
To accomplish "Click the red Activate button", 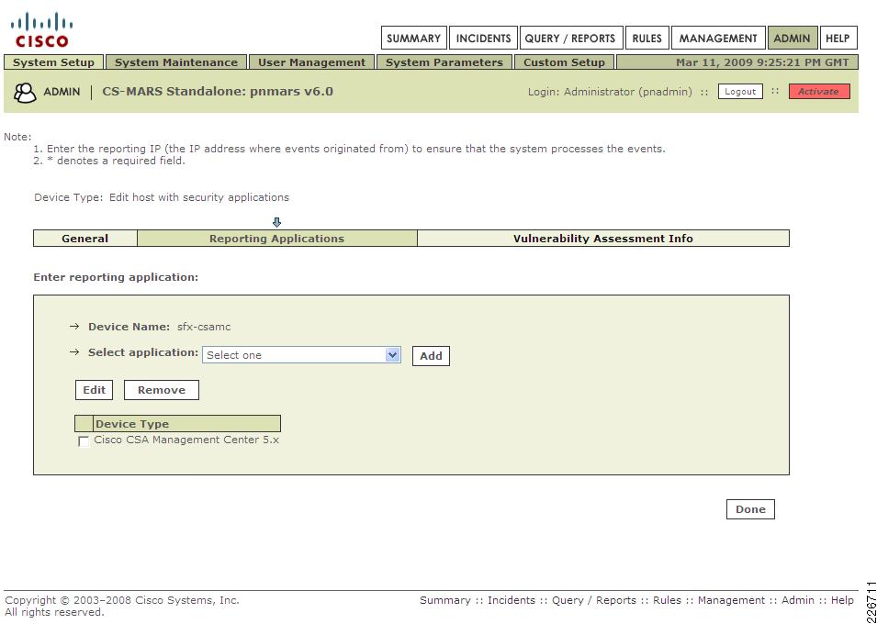I will coord(819,91).
